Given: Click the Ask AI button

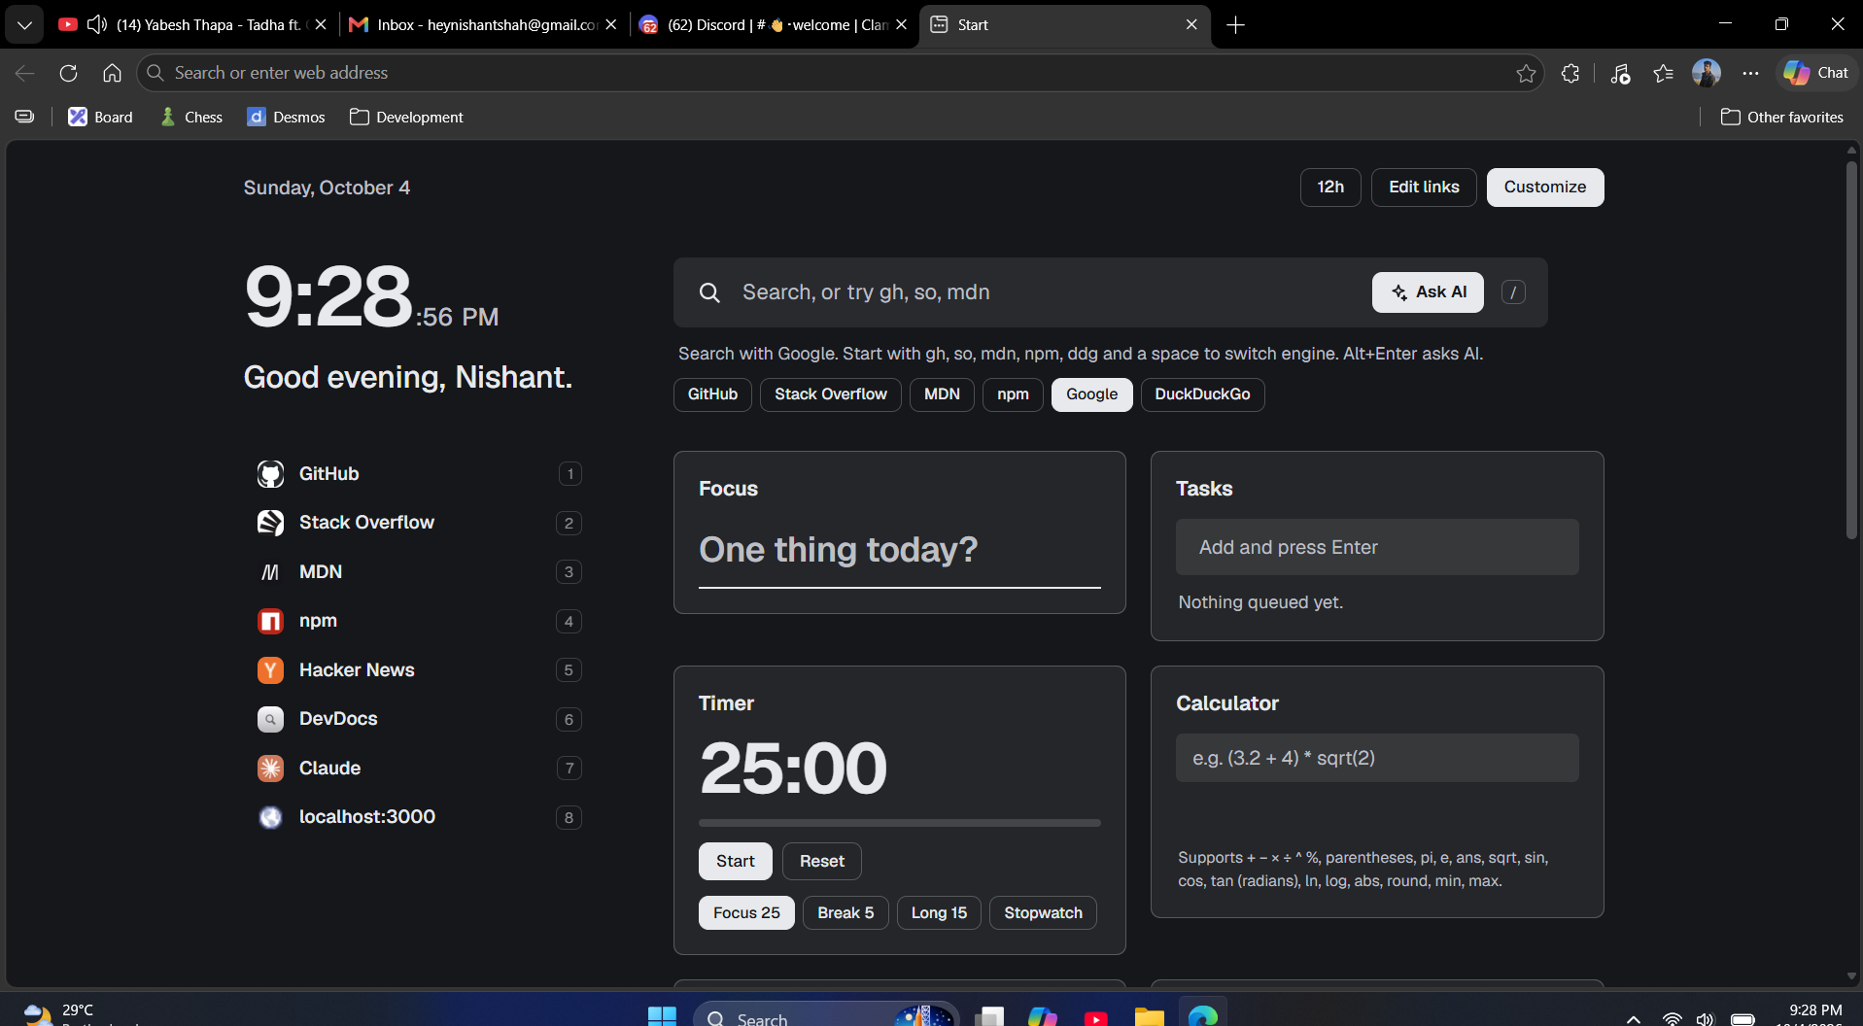Looking at the screenshot, I should (x=1428, y=292).
